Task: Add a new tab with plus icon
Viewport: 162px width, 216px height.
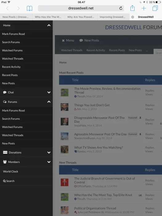Action: click(x=144, y=8)
